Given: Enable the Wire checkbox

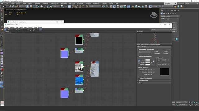Looking at the screenshot, I should point(155,51).
